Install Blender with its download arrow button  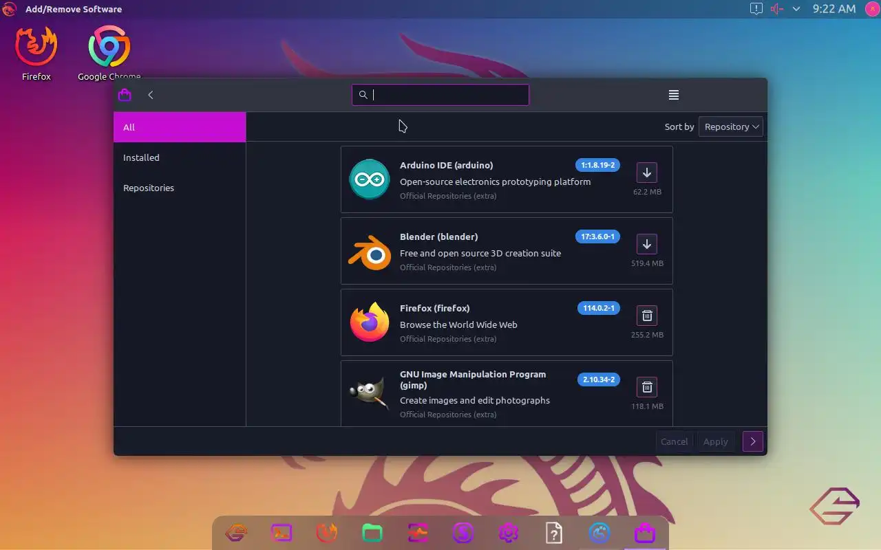pyautogui.click(x=646, y=244)
